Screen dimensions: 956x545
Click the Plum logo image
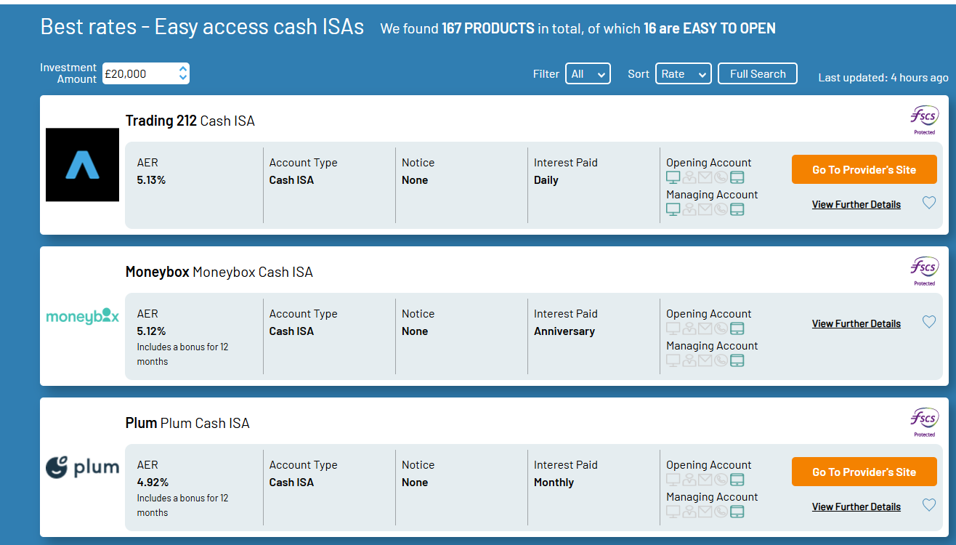(x=82, y=467)
